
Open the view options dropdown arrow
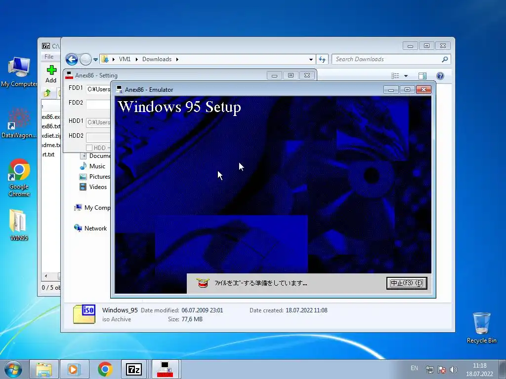click(406, 76)
